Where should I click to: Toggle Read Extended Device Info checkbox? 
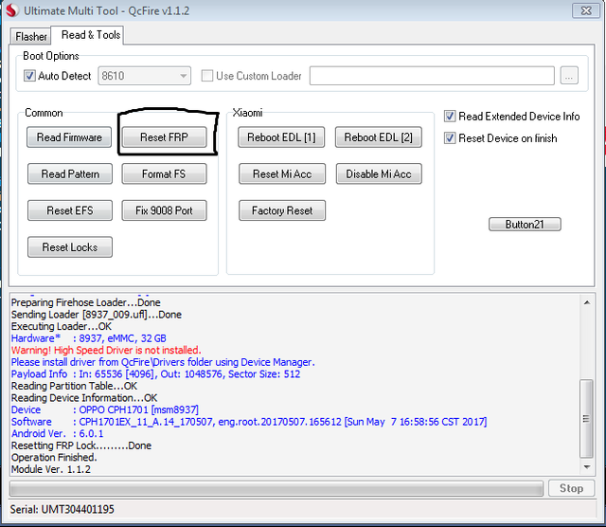(x=450, y=116)
